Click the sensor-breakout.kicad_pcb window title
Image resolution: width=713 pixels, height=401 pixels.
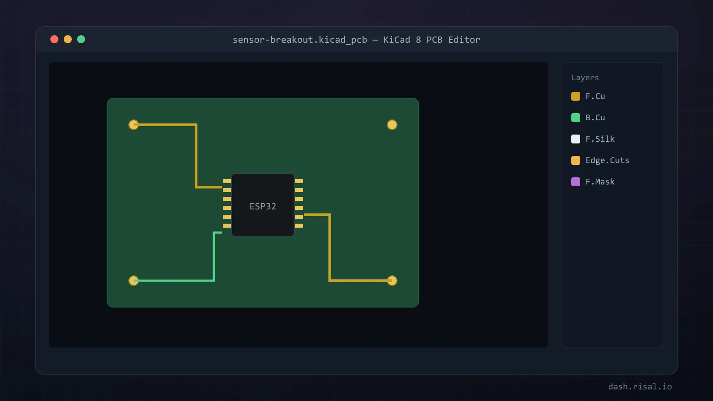pyautogui.click(x=356, y=40)
